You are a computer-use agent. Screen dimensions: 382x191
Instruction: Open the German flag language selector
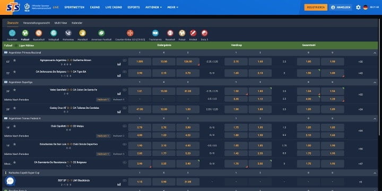click(366, 7)
